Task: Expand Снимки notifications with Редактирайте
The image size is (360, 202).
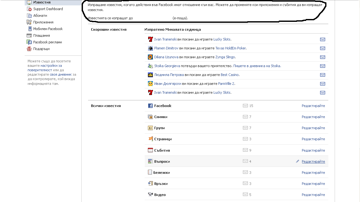Action: click(x=313, y=117)
